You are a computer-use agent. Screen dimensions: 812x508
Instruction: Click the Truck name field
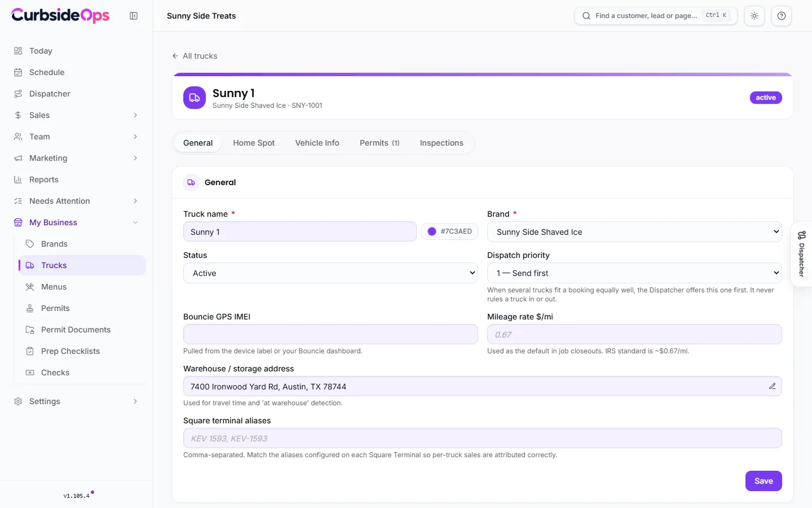(300, 232)
